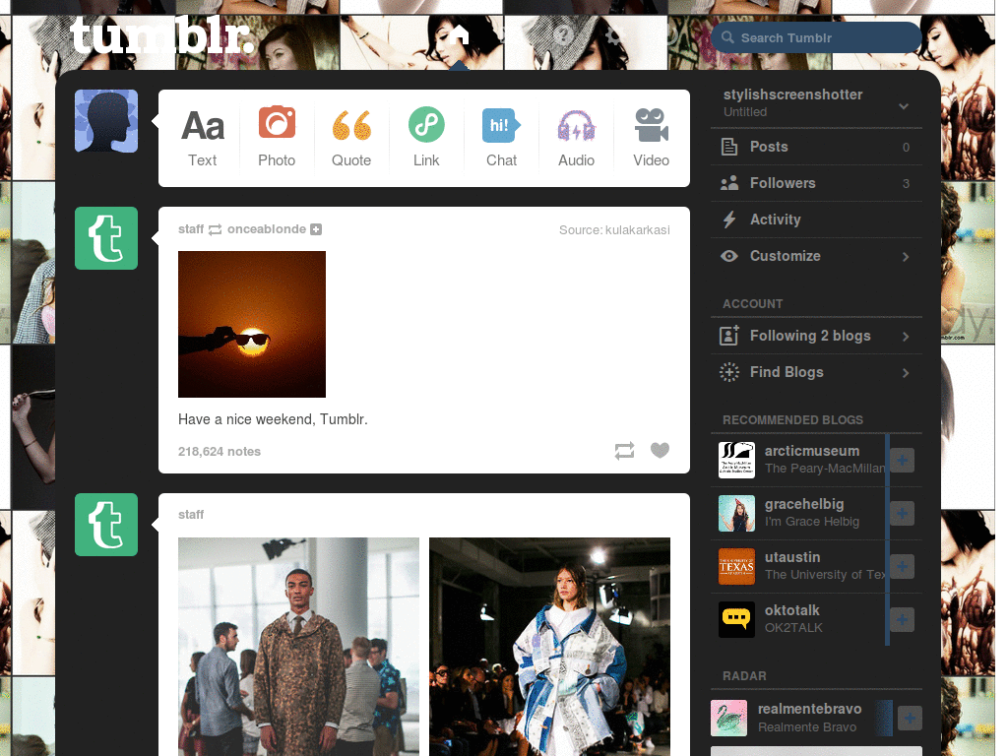This screenshot has width=1008, height=756.
Task: Create a new Chat post
Action: [501, 138]
